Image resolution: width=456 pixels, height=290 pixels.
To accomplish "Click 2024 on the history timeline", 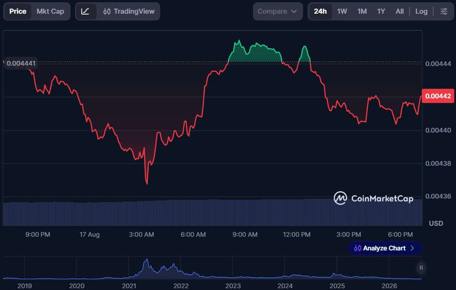I will (285, 286).
